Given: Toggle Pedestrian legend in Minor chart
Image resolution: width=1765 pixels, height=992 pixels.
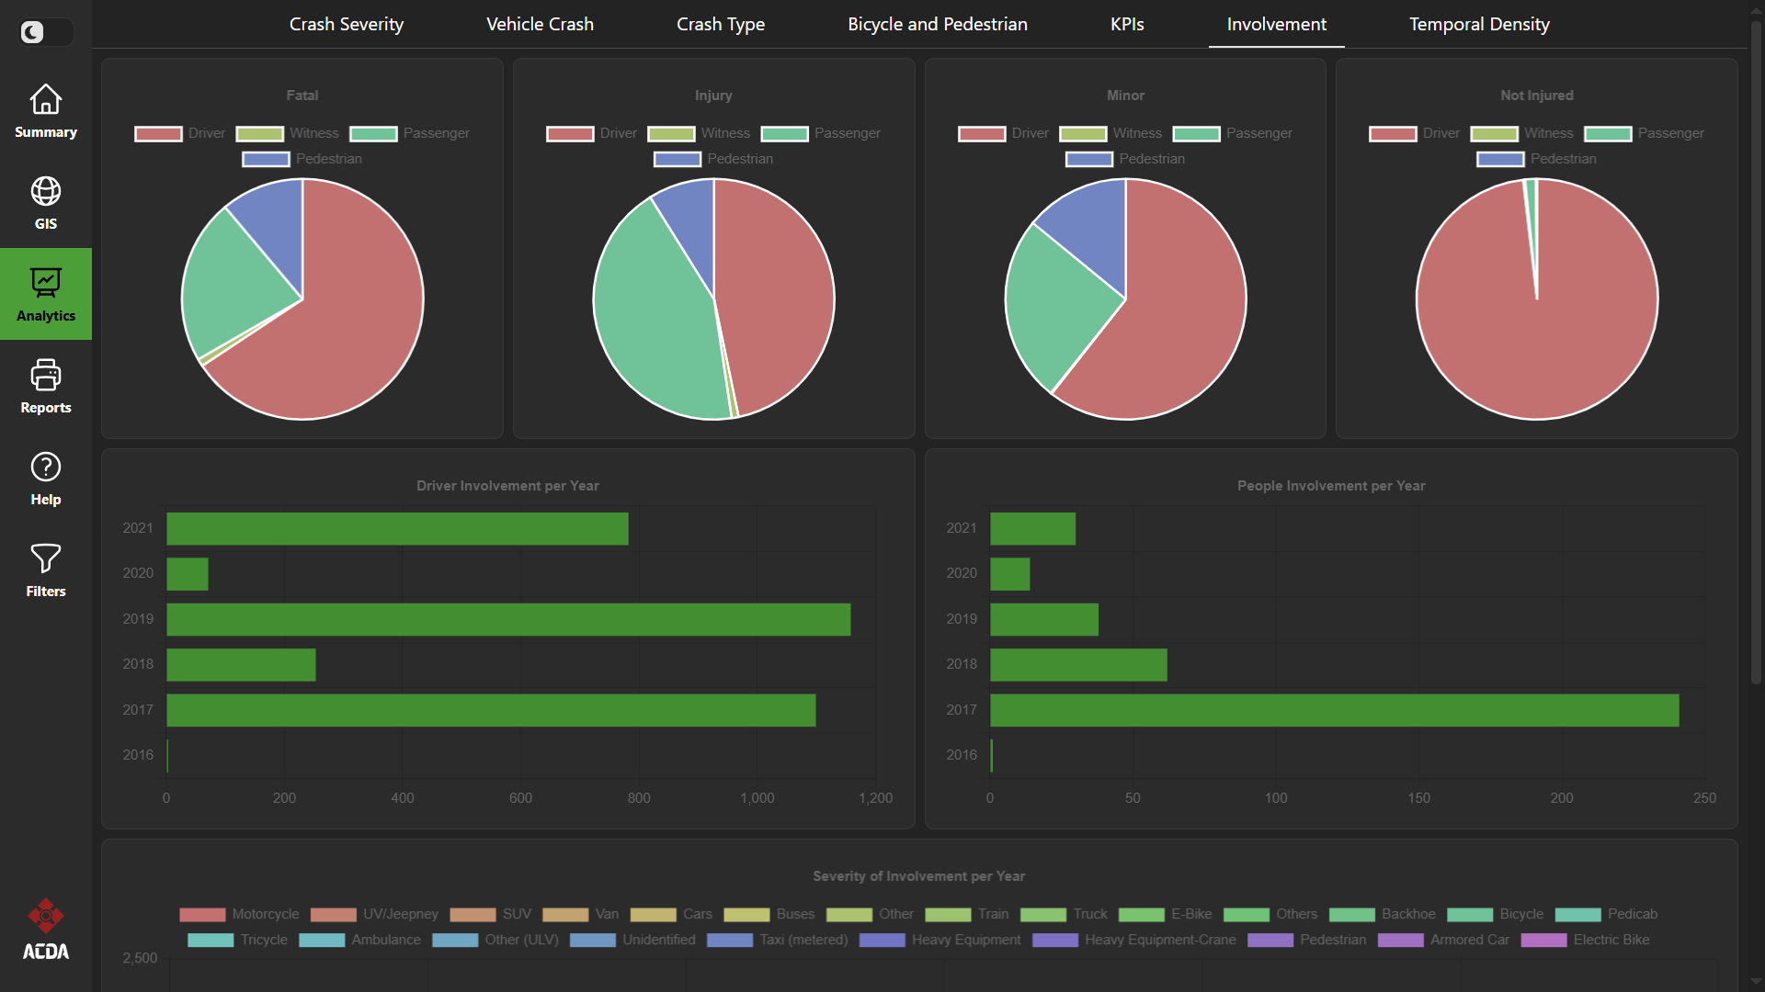Looking at the screenshot, I should coord(1125,159).
